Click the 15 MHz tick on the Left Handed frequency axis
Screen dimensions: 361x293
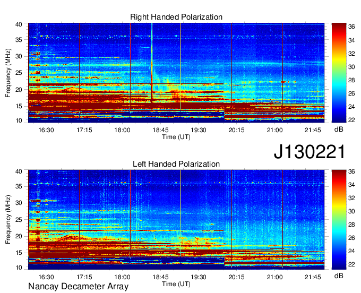(x=19, y=253)
